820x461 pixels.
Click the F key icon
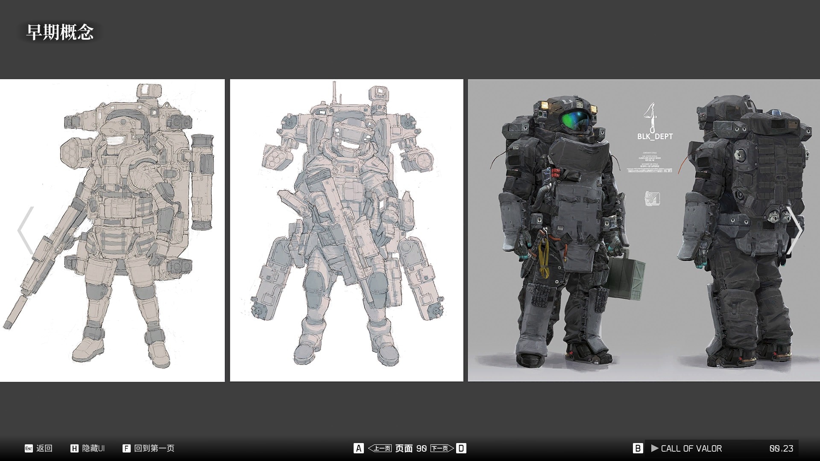126,448
